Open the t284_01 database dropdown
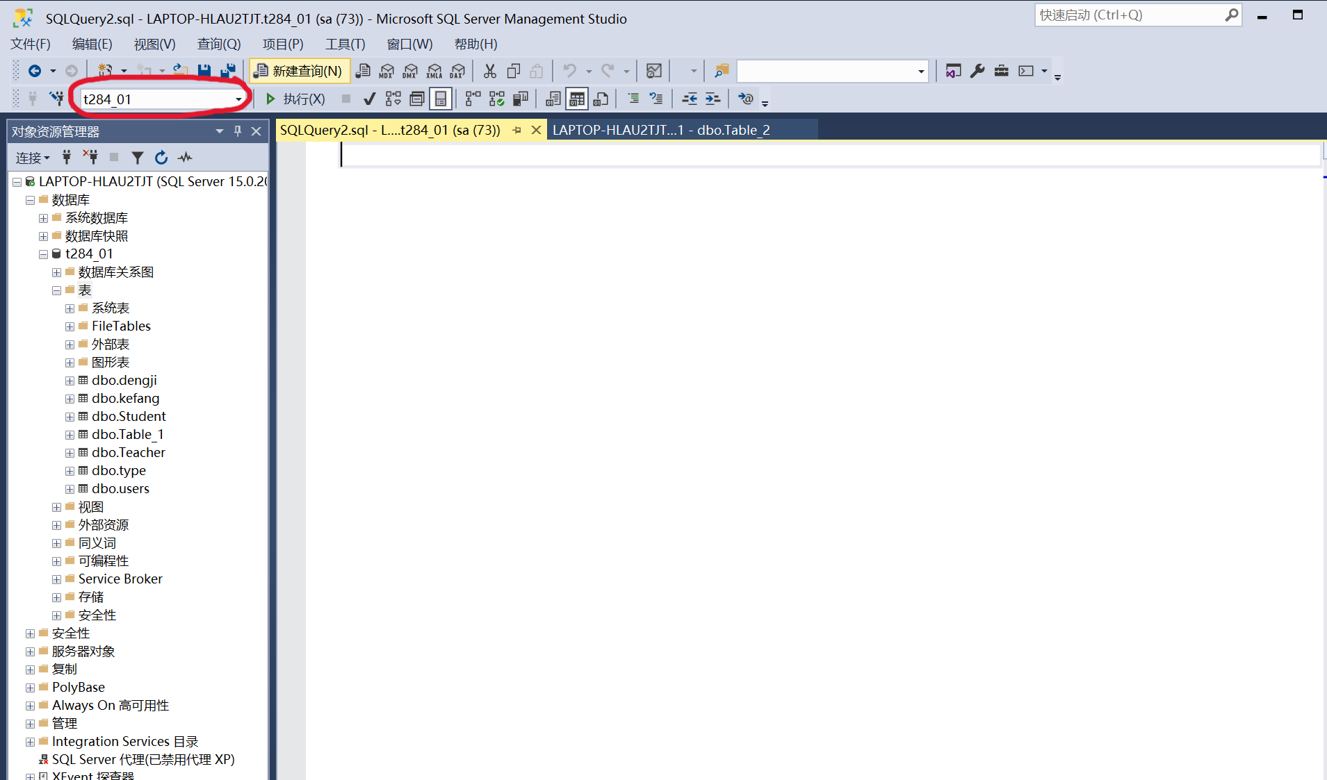This screenshot has height=780, width=1327. point(238,99)
